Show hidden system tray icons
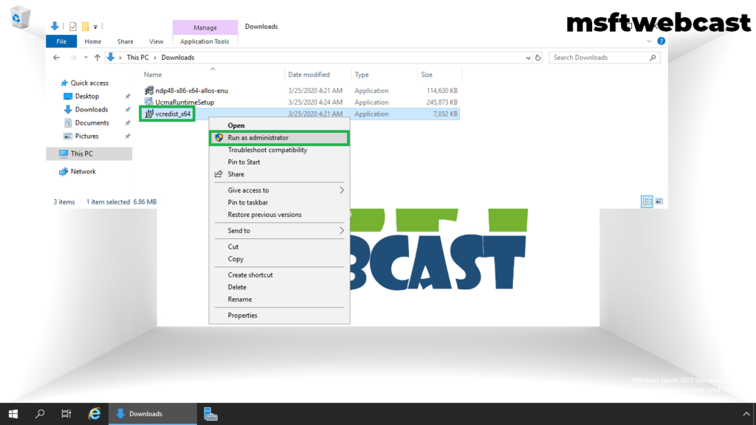Image resolution: width=756 pixels, height=425 pixels. (746, 414)
